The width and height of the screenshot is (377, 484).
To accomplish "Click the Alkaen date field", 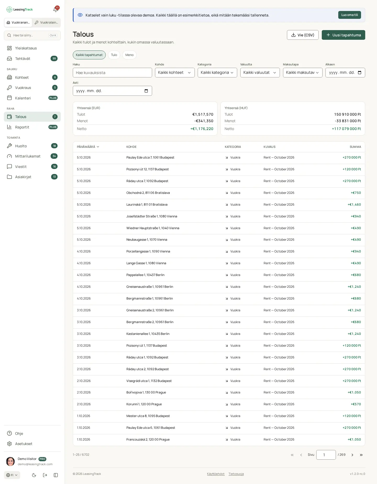I will pos(345,72).
